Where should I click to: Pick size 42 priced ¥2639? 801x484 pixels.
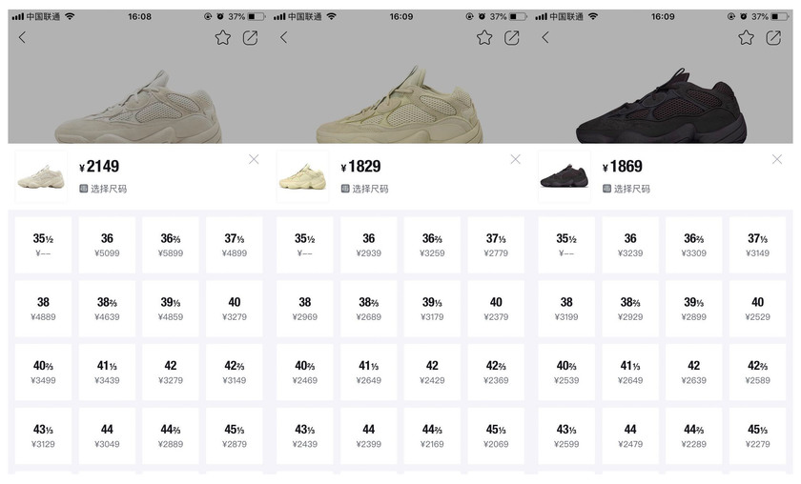(x=693, y=373)
